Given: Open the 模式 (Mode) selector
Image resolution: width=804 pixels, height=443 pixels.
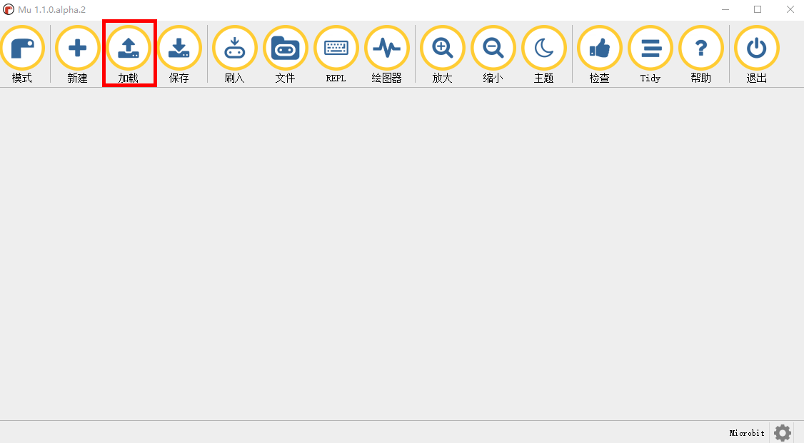Looking at the screenshot, I should pos(22,54).
